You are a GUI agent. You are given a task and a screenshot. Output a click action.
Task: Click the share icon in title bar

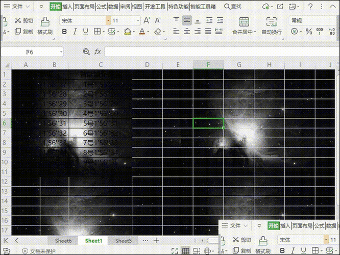(280, 7)
